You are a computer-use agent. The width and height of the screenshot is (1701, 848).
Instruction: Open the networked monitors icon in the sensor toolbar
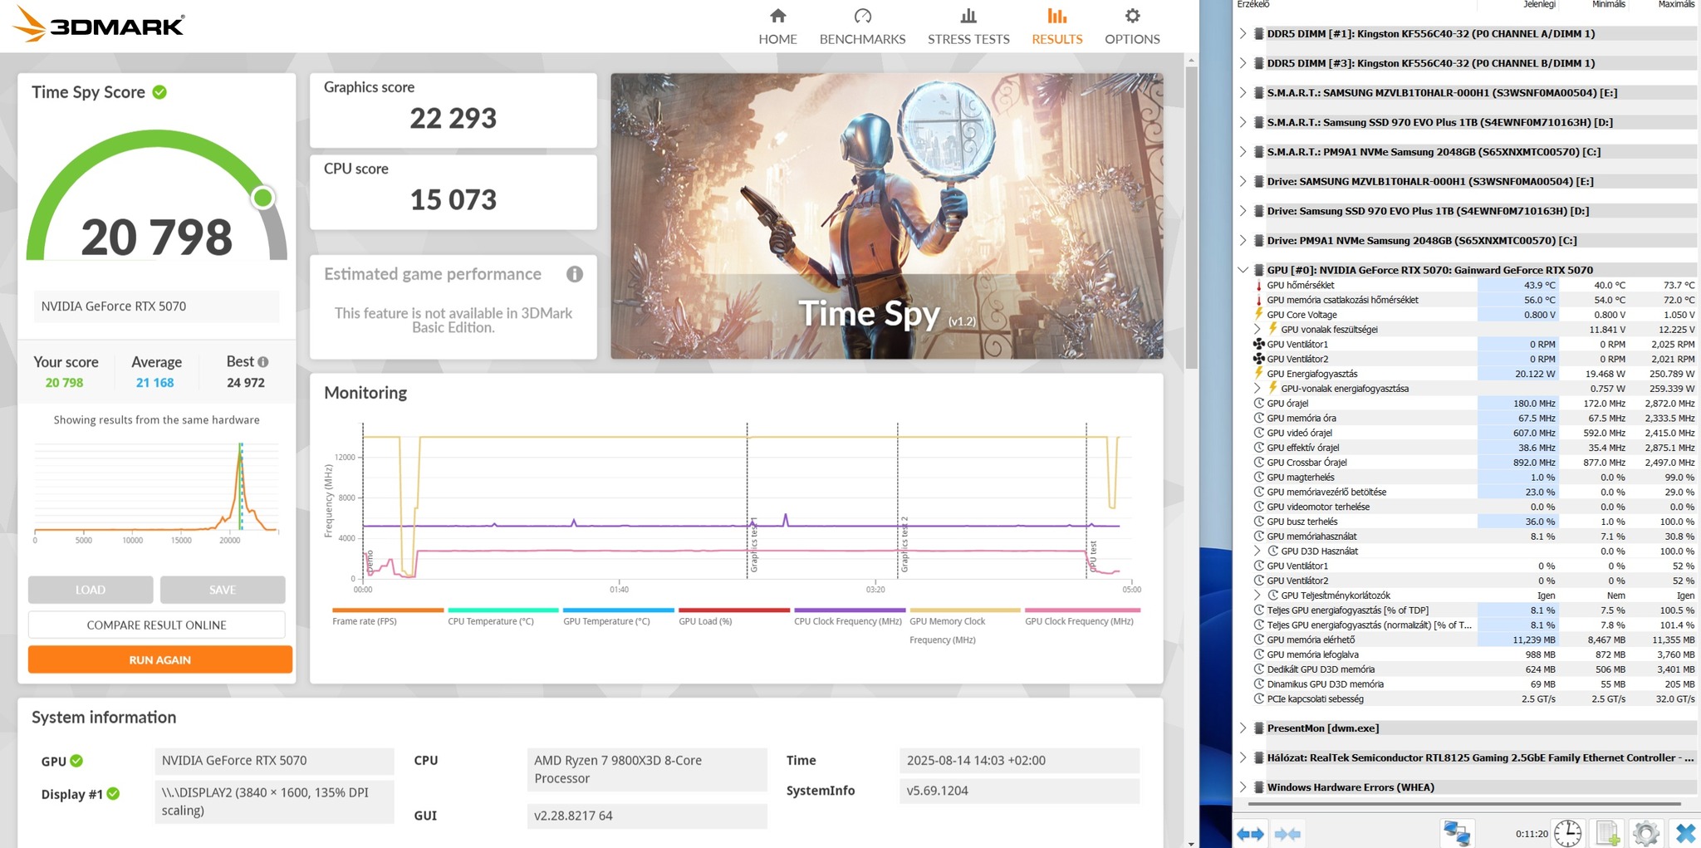pos(1458,832)
